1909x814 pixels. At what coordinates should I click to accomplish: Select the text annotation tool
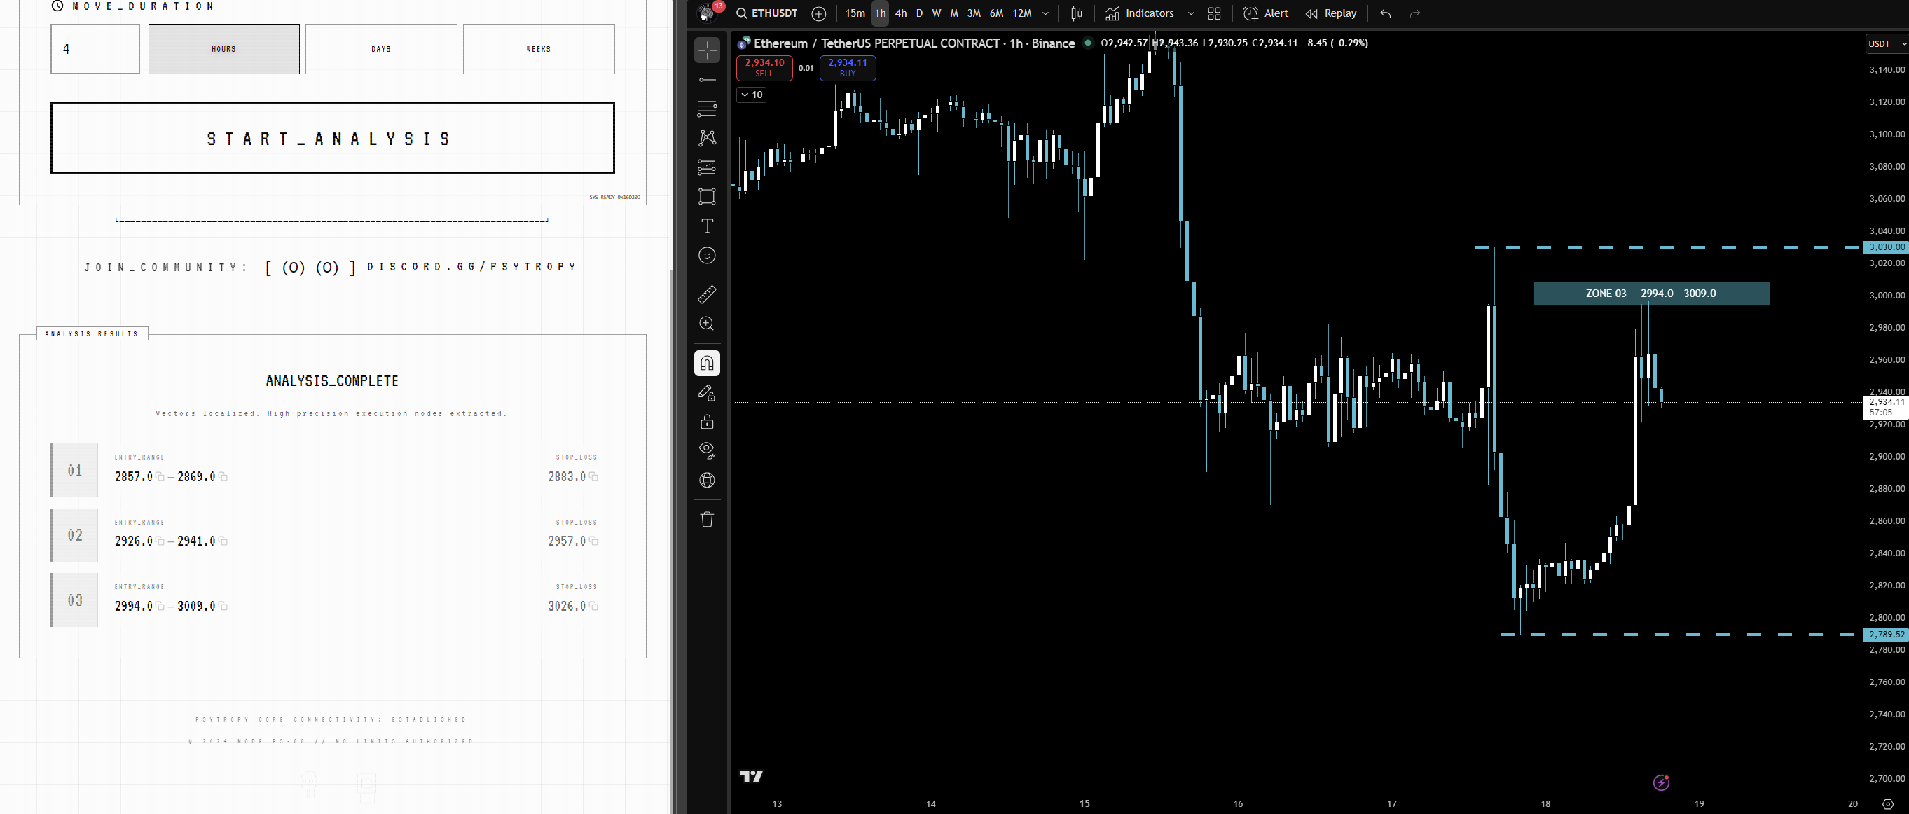[x=707, y=226]
